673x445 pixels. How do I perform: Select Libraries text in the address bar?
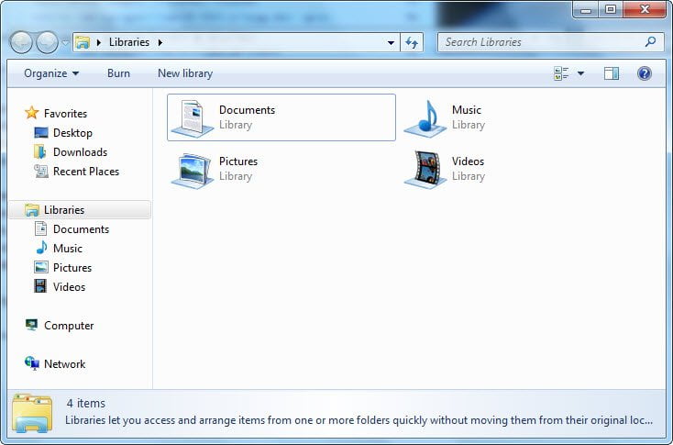point(129,42)
